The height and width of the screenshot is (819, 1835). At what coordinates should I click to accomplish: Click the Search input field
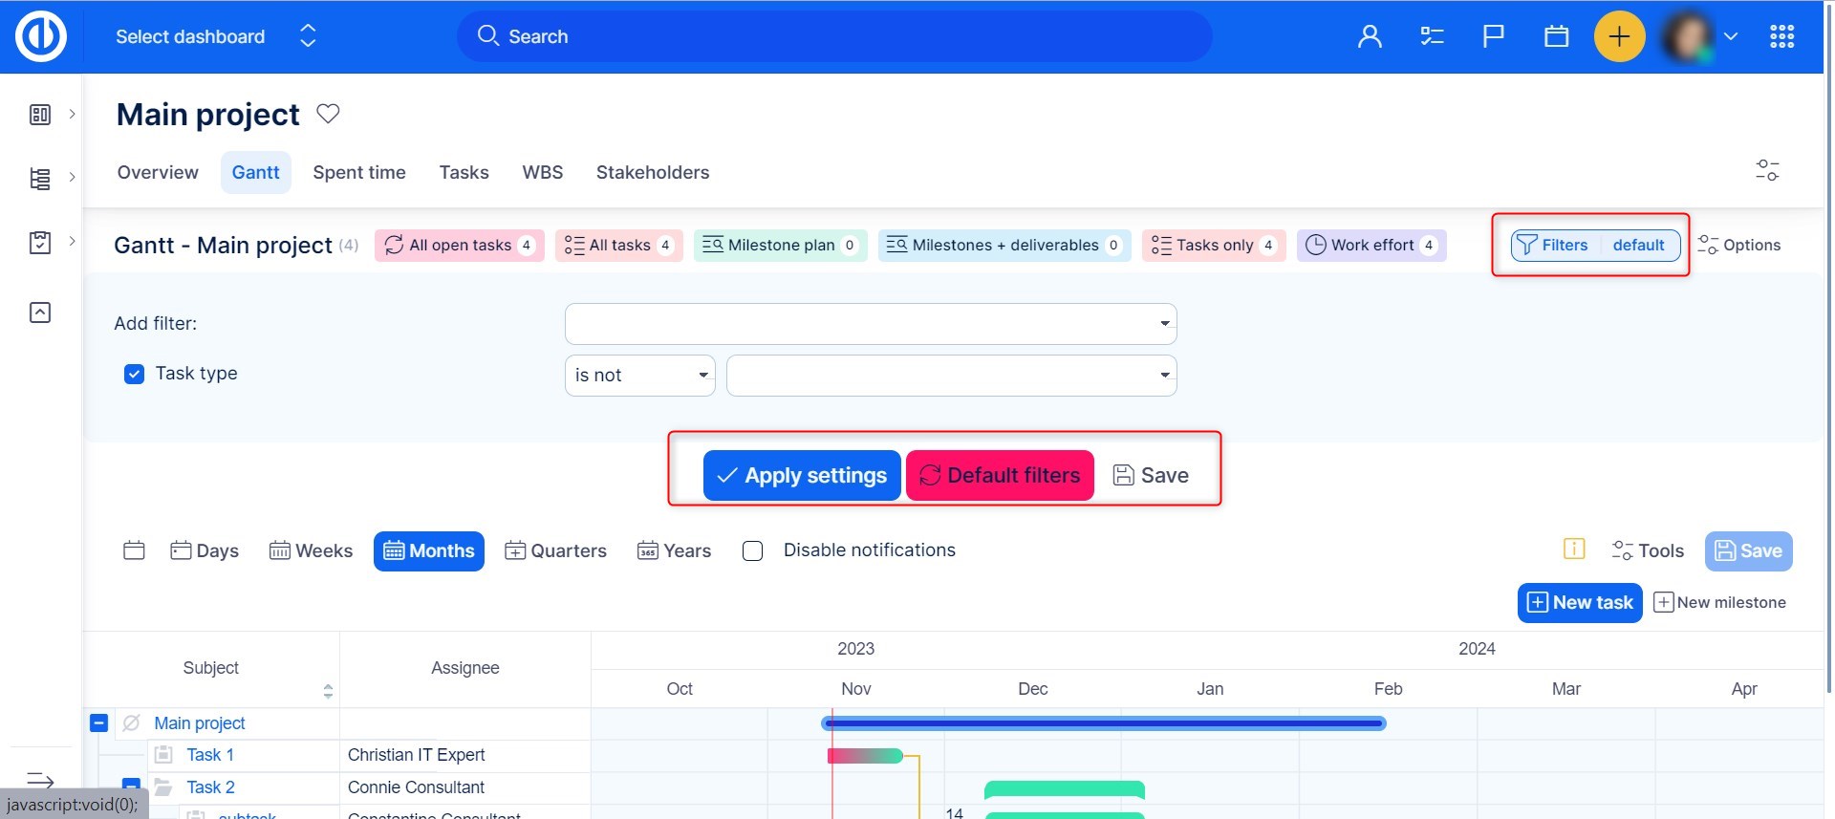[834, 36]
